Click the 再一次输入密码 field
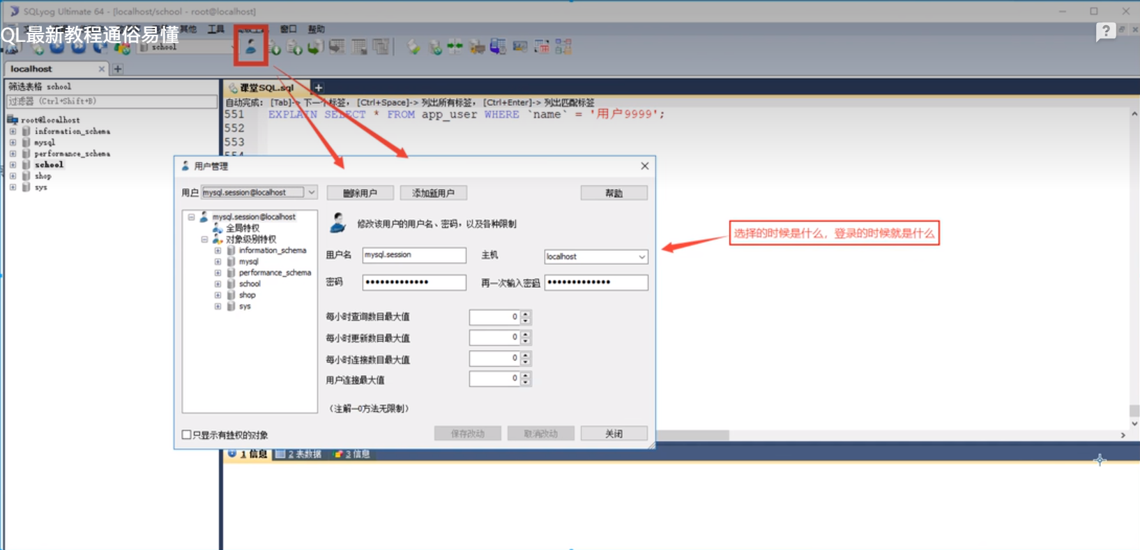This screenshot has width=1140, height=550. click(x=596, y=282)
